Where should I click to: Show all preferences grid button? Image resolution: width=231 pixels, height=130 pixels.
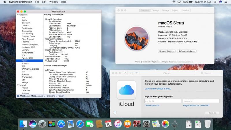(x=137, y=73)
